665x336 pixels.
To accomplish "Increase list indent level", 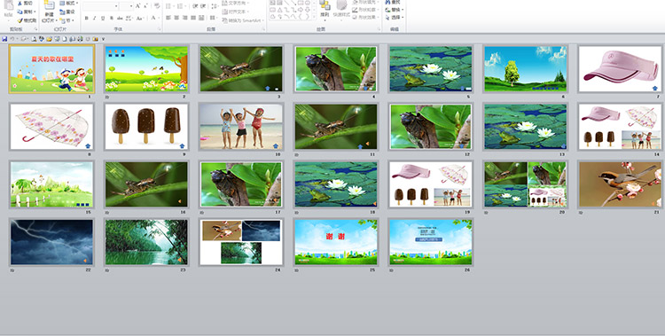I will click(203, 6).
